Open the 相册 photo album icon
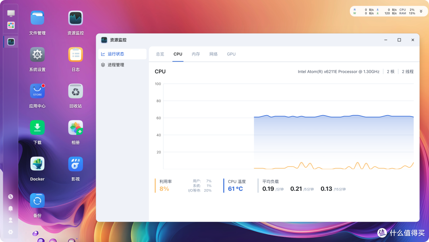This screenshot has height=242, width=429. click(x=75, y=127)
